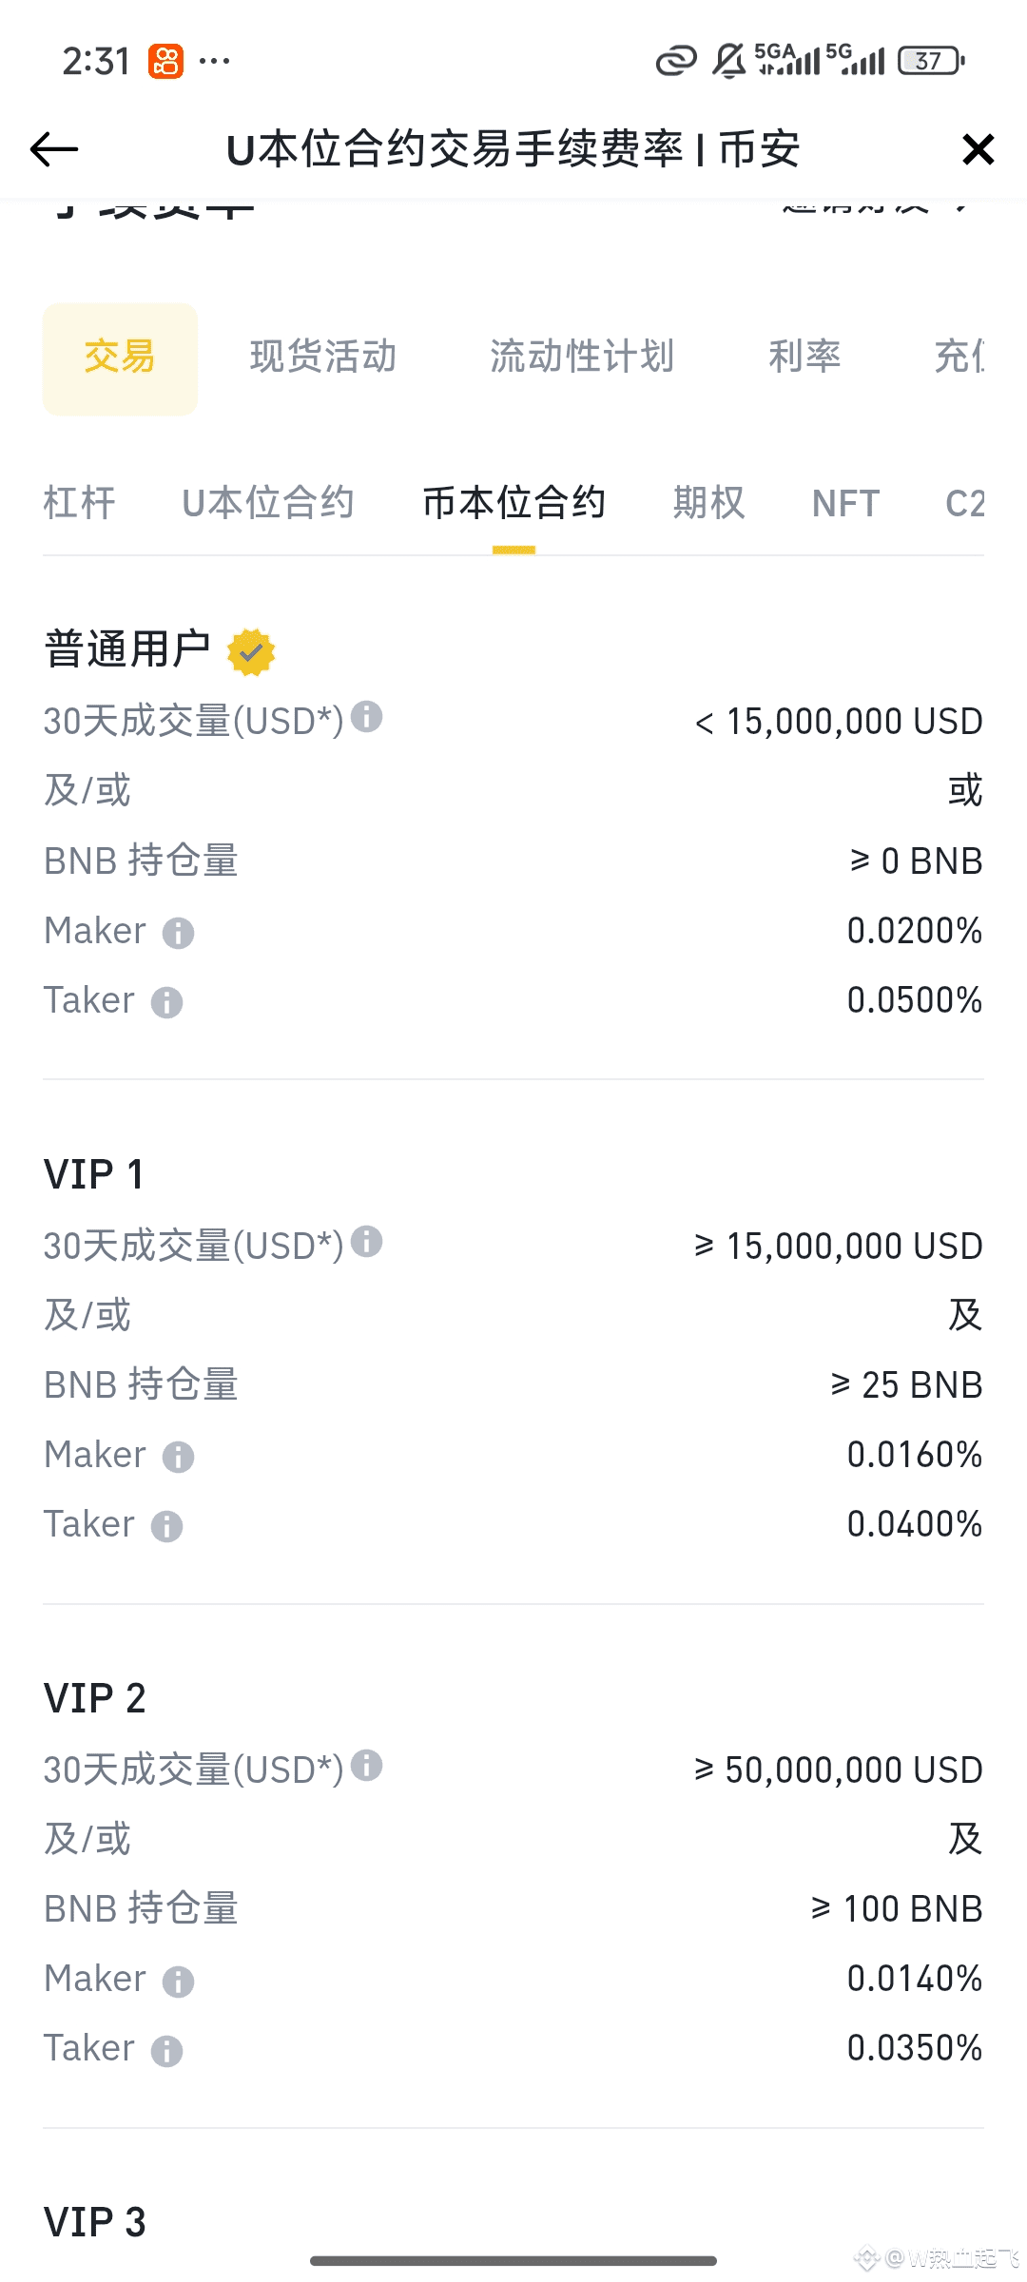Select the 交易 category tab
This screenshot has width=1027, height=2282.
coord(120,358)
